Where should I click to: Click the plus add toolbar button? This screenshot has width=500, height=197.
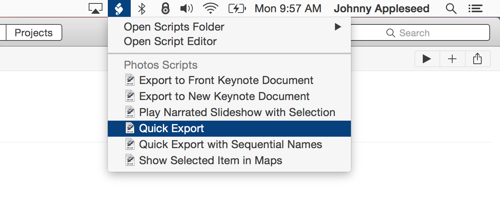(x=452, y=59)
